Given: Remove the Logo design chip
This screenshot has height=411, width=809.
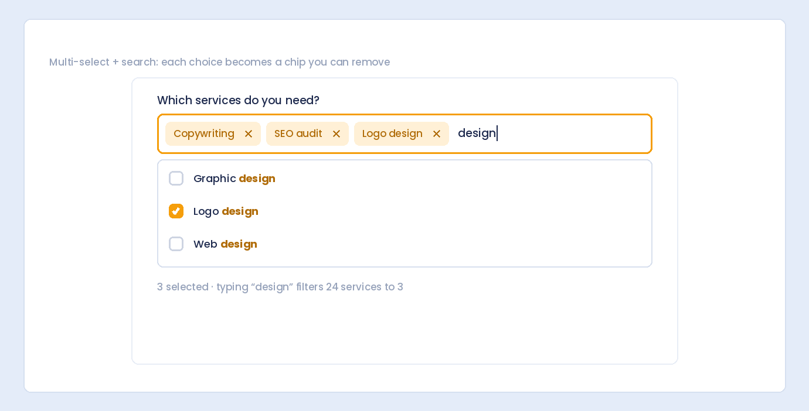Looking at the screenshot, I should 437,134.
